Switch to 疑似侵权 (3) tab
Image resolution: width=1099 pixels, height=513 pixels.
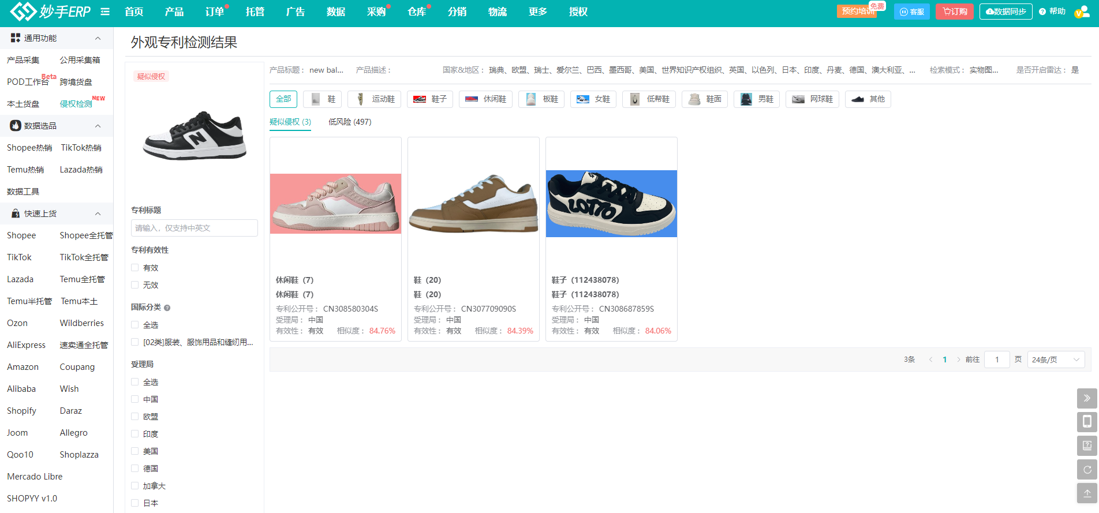click(x=290, y=122)
